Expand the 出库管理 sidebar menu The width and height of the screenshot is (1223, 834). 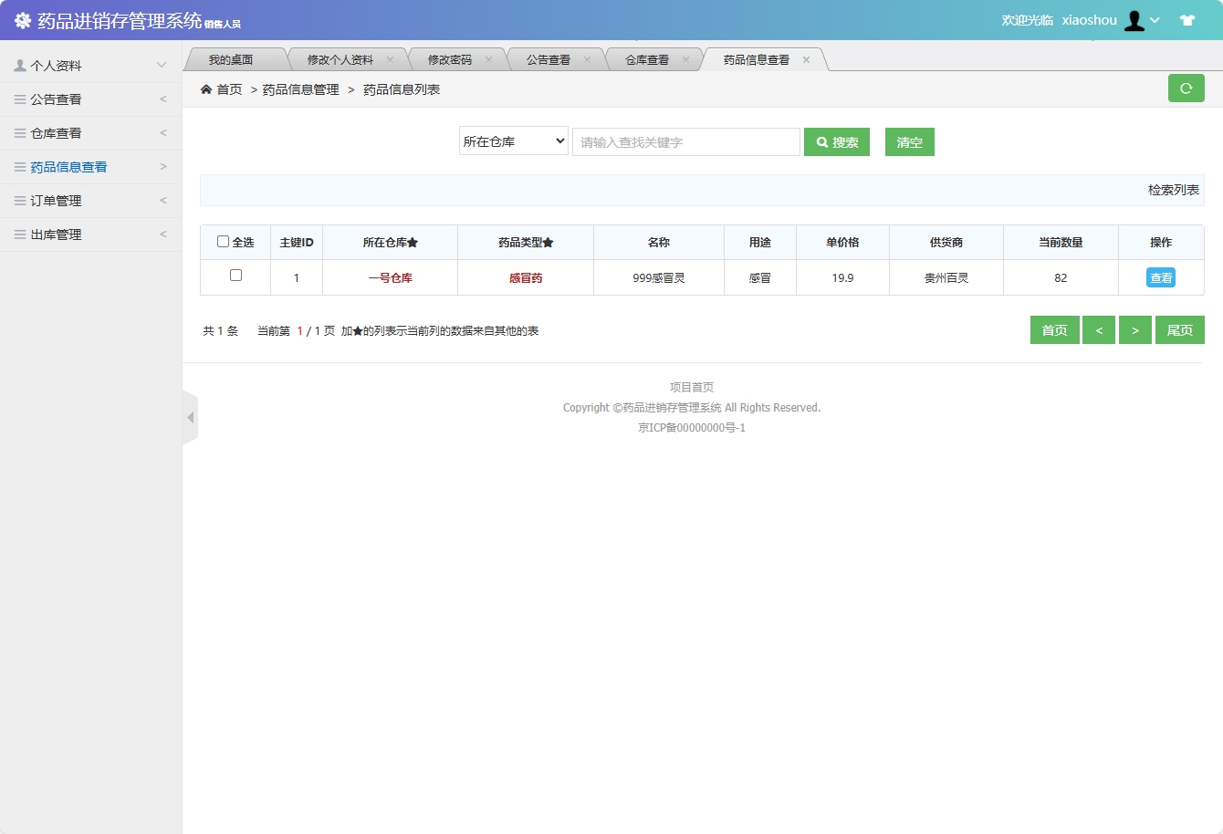91,234
